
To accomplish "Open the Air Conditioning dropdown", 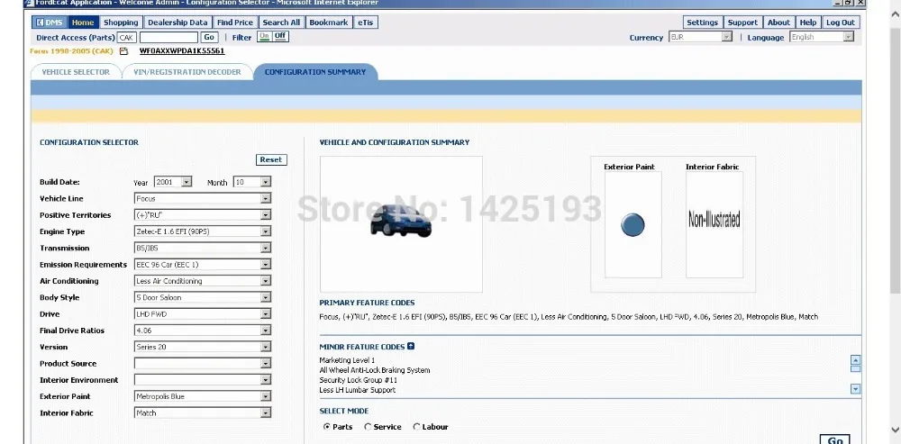I will click(202, 281).
